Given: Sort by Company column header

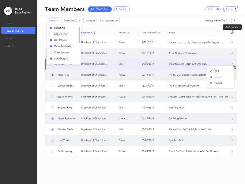Looking at the screenshot, I should click(86, 33).
